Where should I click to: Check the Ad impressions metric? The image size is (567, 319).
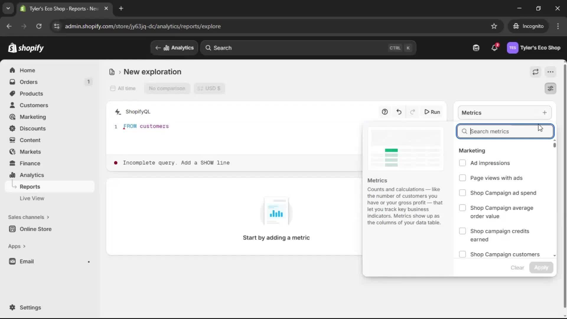[x=462, y=163]
